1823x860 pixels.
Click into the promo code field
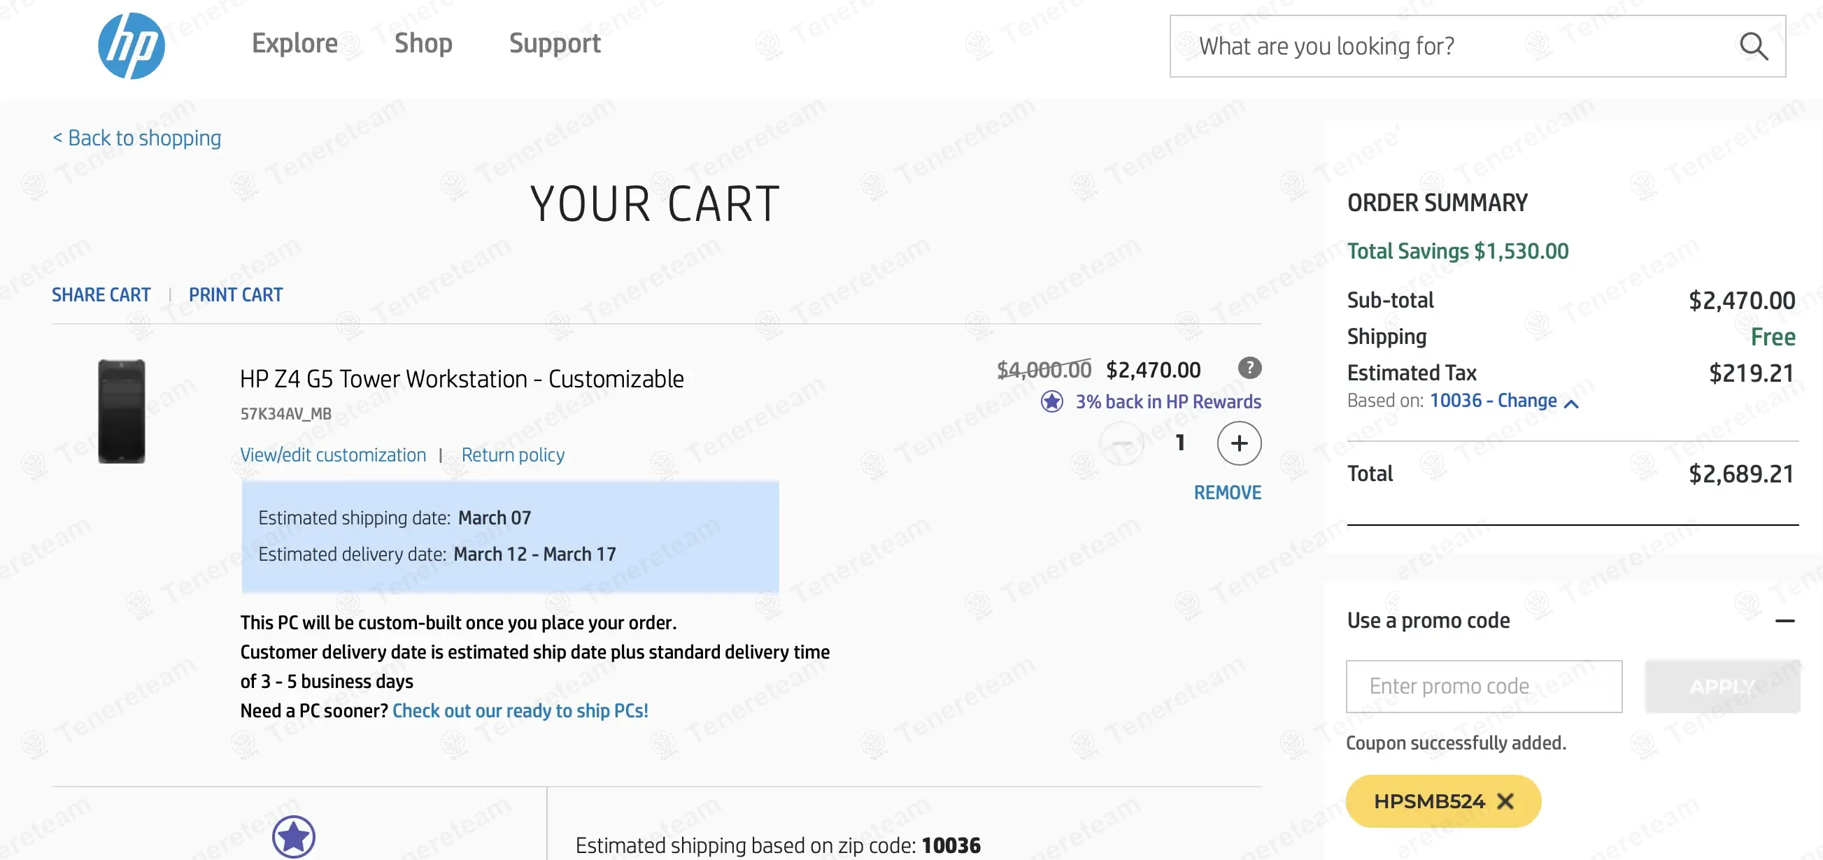[x=1483, y=686]
